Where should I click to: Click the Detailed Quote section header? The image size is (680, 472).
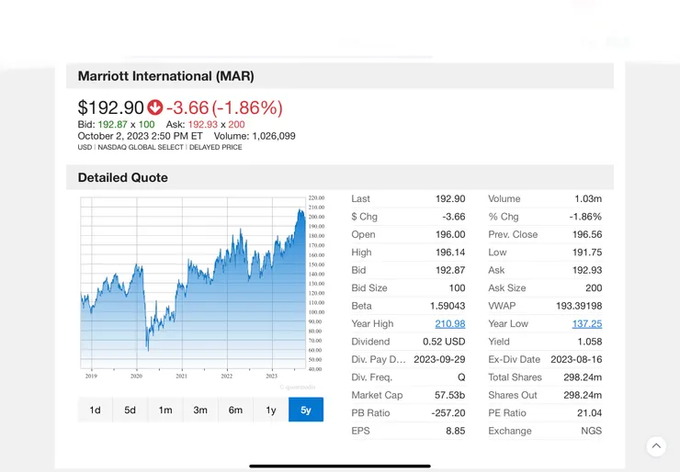[x=123, y=177]
